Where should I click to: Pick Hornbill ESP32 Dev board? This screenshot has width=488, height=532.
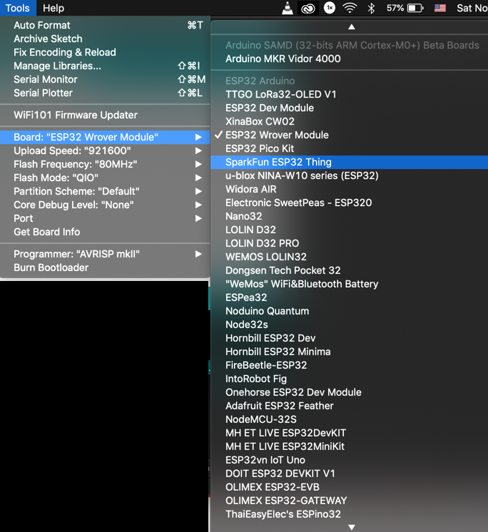point(349,338)
